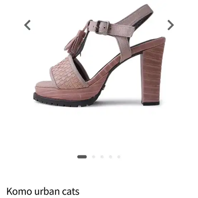
Task: Click the block heel of the sandal
Action: 152,72
